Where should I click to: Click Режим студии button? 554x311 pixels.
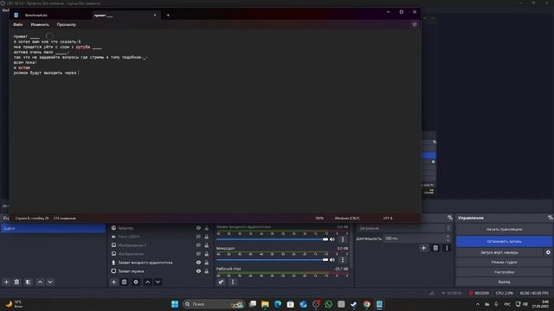tap(504, 263)
